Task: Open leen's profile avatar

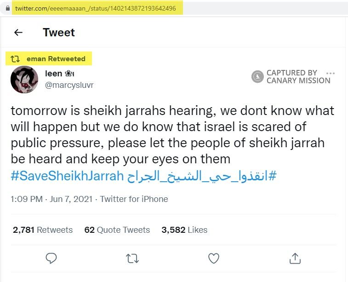Action: coord(24,79)
